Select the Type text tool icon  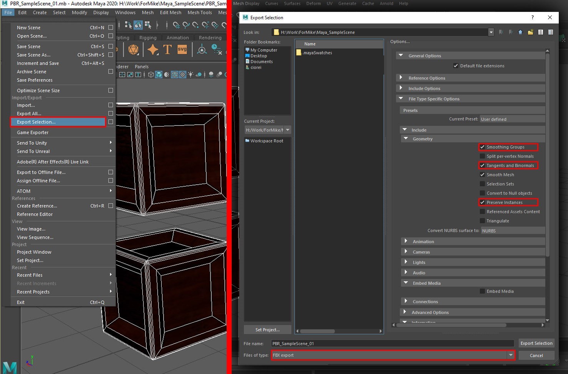click(x=167, y=49)
